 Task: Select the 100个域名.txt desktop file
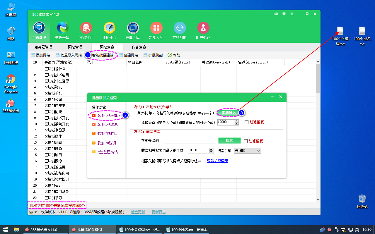click(x=362, y=36)
